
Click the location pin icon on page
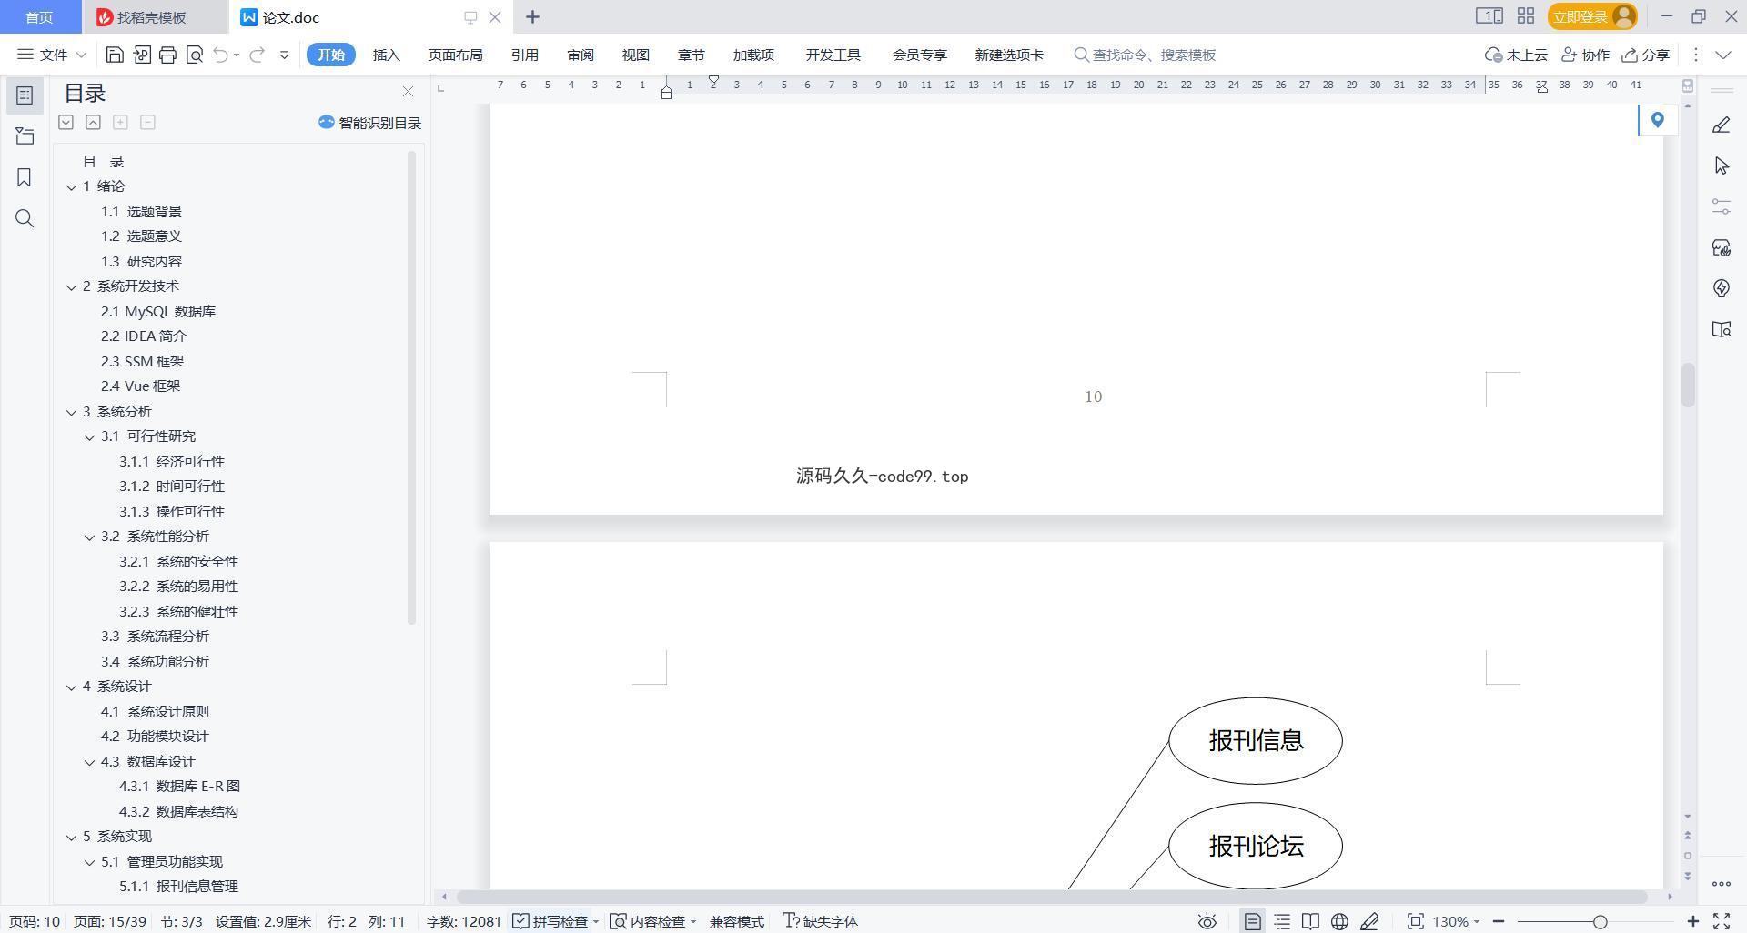tap(1657, 120)
